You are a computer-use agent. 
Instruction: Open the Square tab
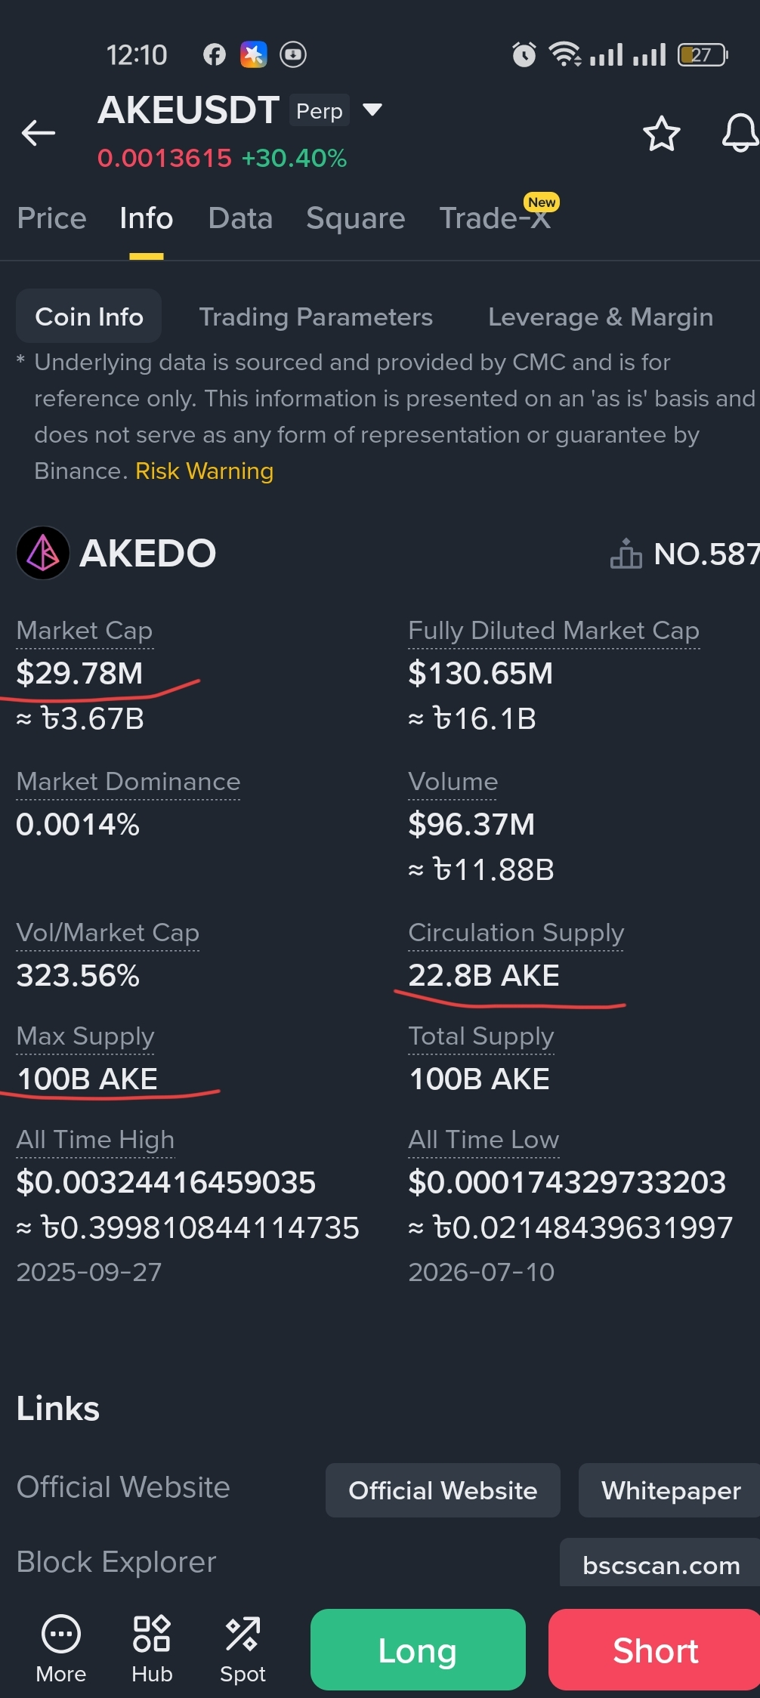coord(356,218)
